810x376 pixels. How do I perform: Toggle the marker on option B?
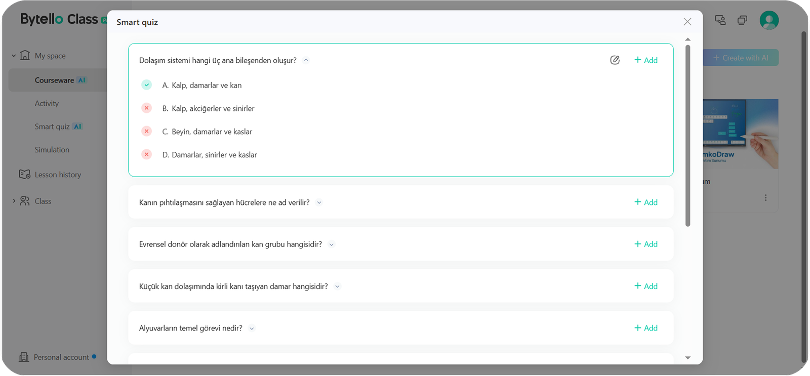point(146,108)
